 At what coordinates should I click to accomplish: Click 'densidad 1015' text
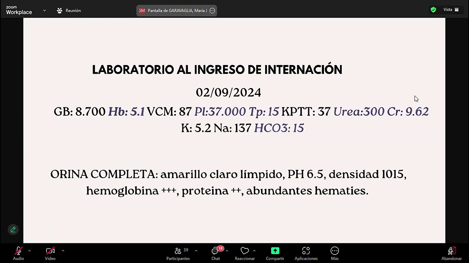pos(367,174)
